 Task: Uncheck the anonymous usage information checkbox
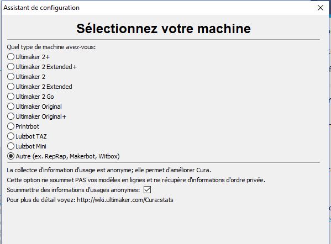click(x=147, y=189)
